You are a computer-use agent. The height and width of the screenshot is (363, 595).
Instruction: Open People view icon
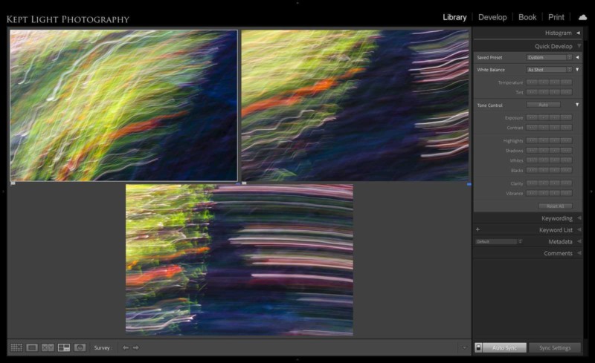tap(80, 347)
